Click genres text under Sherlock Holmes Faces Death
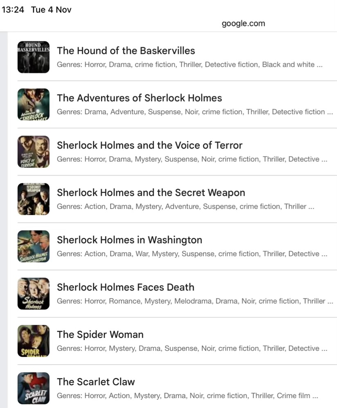 click(x=195, y=301)
